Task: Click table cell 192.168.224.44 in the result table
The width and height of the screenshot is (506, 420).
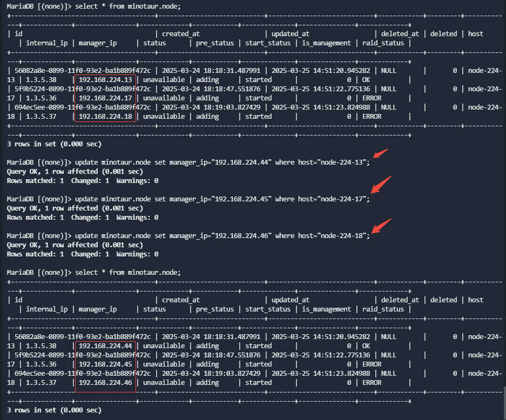Action: coord(105,346)
